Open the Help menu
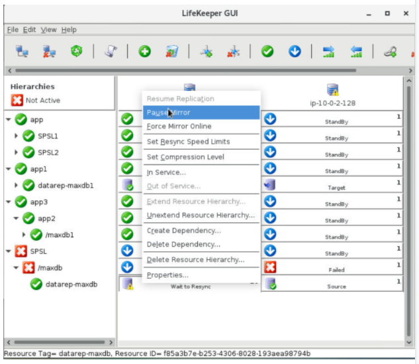 click(x=69, y=29)
